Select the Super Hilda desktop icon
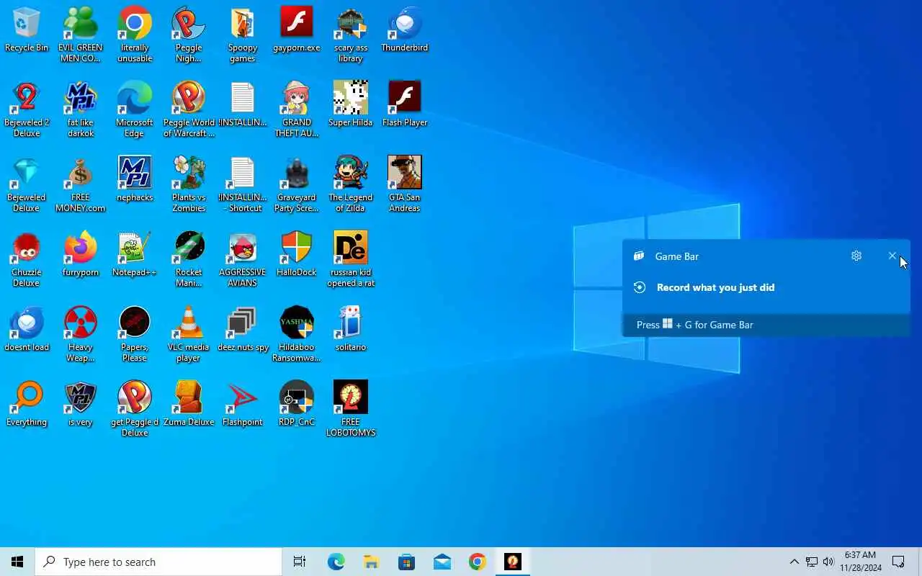Image resolution: width=922 pixels, height=576 pixels. [351, 105]
